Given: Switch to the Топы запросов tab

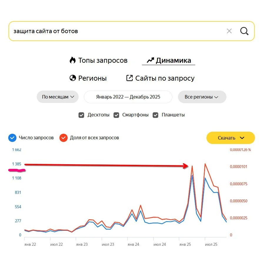Looking at the screenshot, I should click(x=103, y=60).
